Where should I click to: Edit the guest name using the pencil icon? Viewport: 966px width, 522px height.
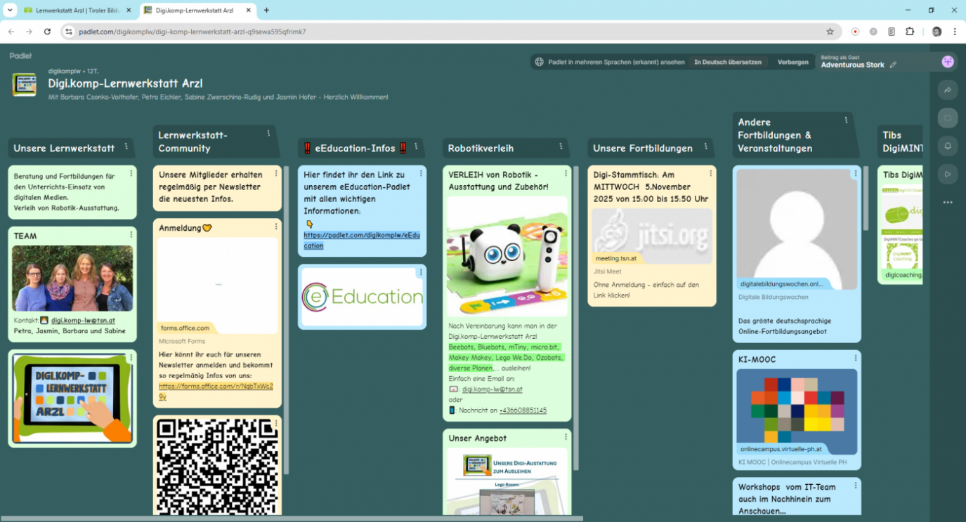coord(893,62)
